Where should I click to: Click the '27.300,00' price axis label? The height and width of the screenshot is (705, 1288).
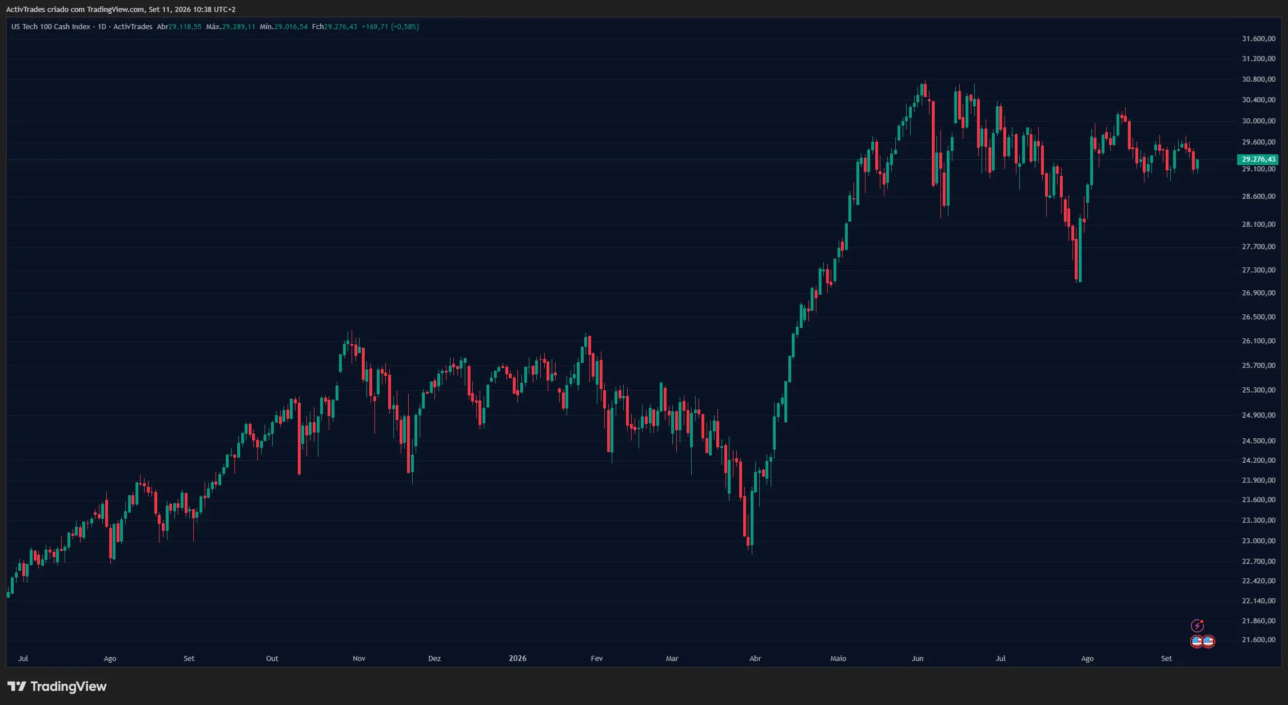click(x=1258, y=270)
